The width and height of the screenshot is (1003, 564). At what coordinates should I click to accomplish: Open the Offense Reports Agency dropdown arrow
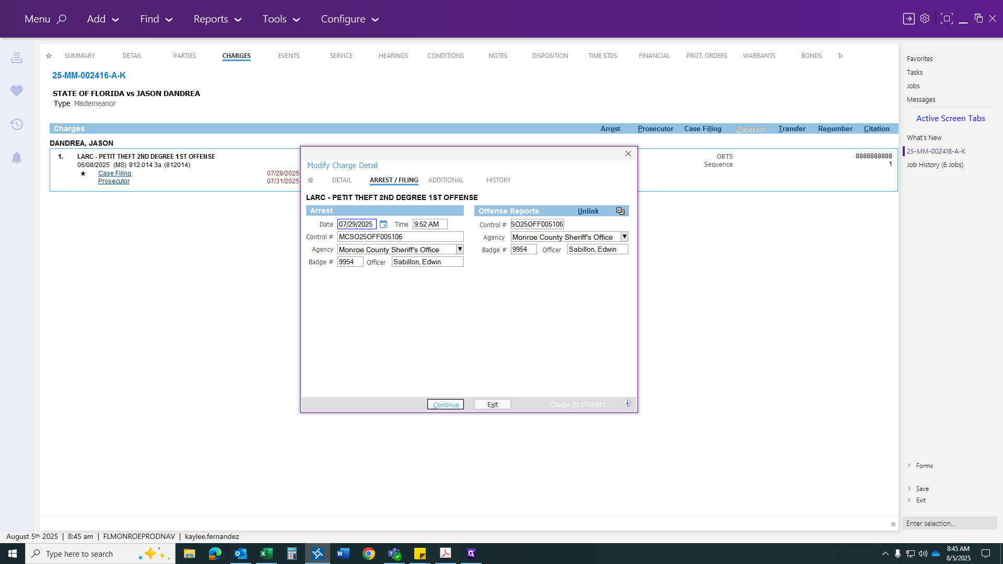point(624,237)
